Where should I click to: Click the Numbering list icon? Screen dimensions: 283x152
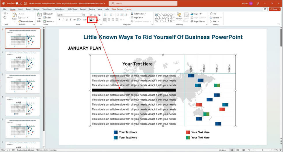coord(111,15)
